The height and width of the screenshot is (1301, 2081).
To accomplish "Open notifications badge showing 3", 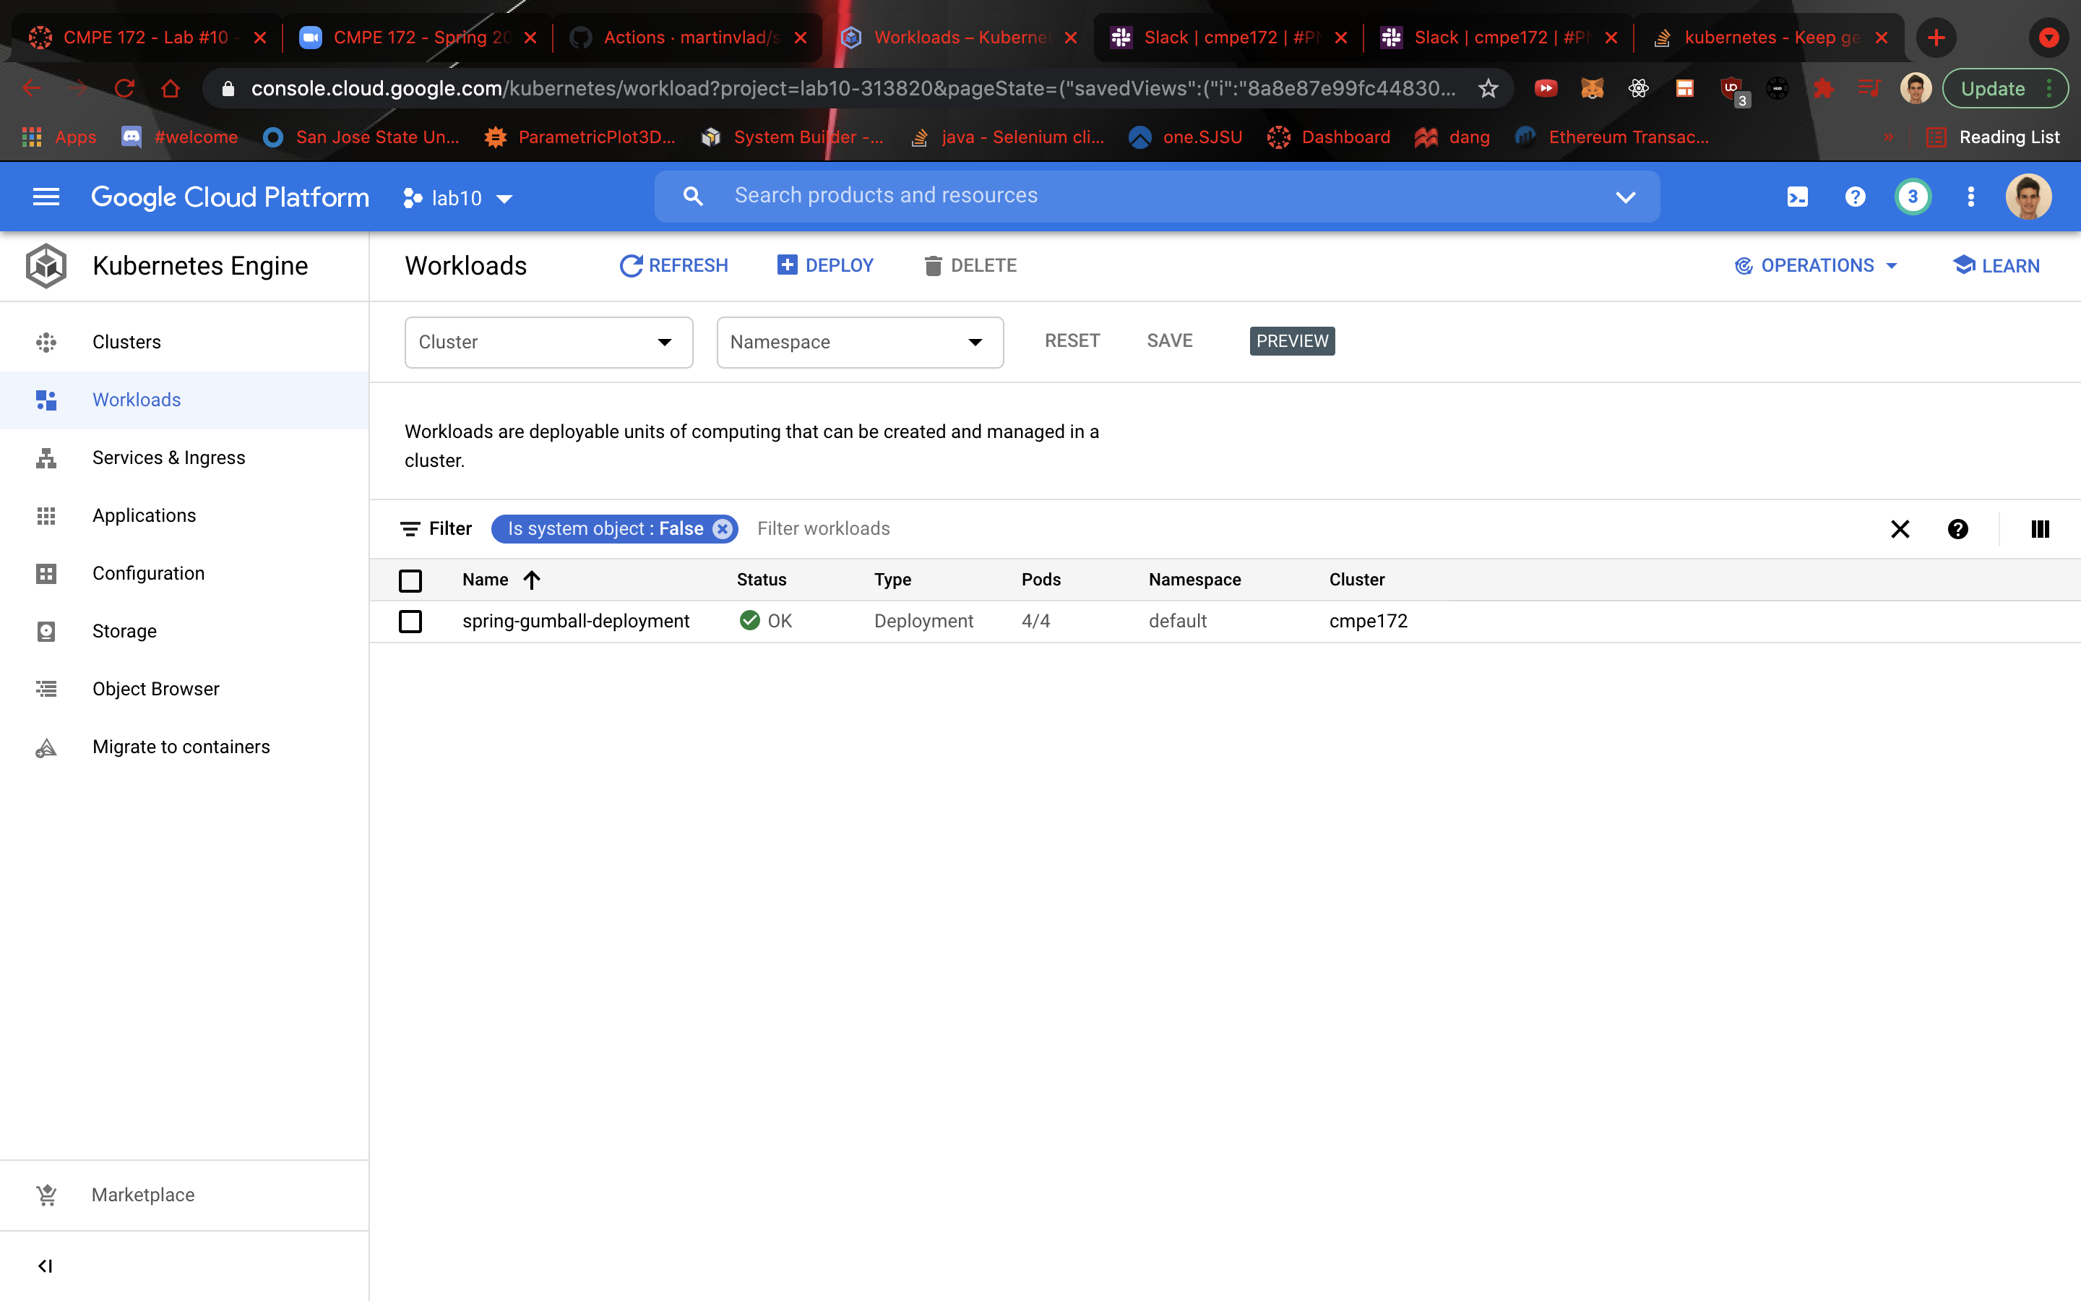I will 1913,197.
